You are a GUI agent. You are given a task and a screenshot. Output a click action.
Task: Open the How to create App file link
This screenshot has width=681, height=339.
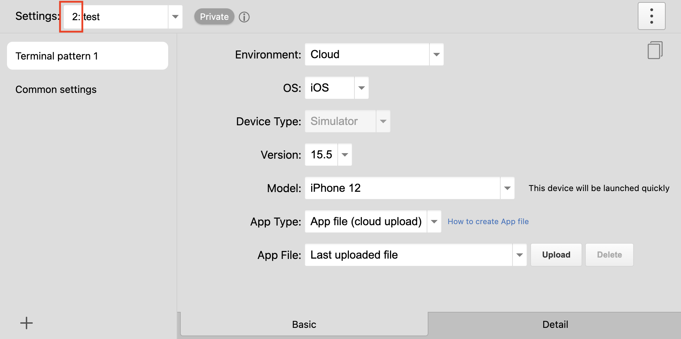click(488, 221)
